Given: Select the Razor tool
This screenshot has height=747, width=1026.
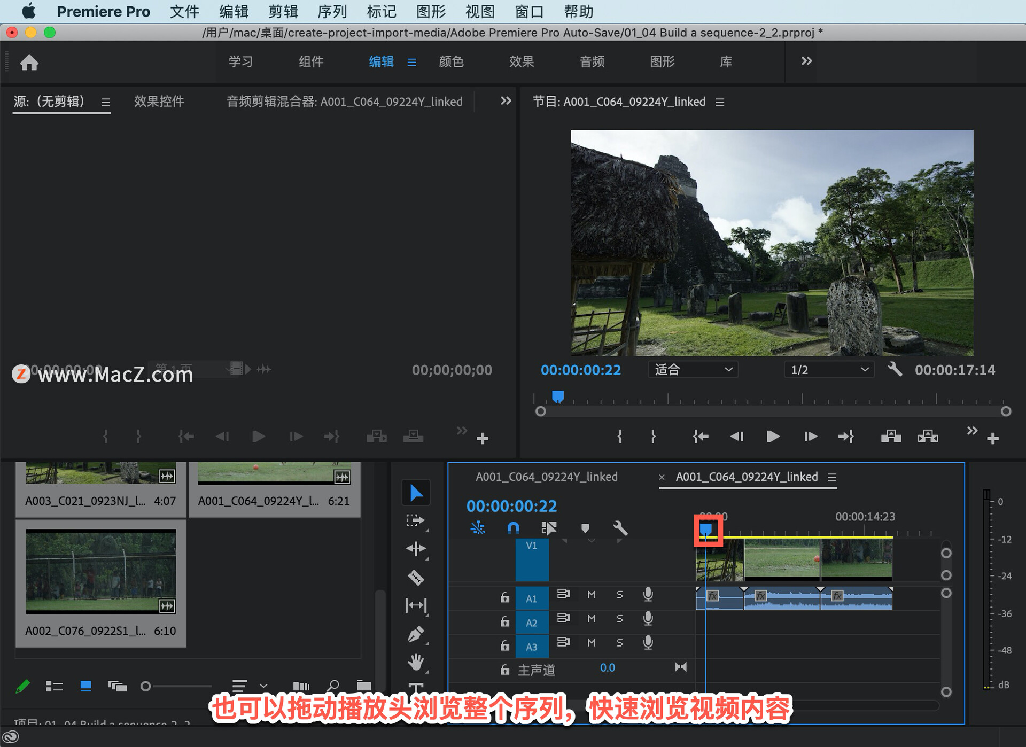Looking at the screenshot, I should pos(416,578).
